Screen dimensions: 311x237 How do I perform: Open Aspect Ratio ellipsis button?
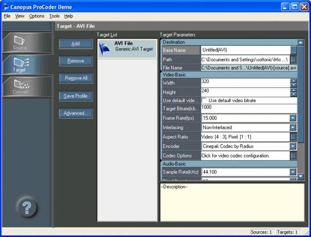point(294,137)
